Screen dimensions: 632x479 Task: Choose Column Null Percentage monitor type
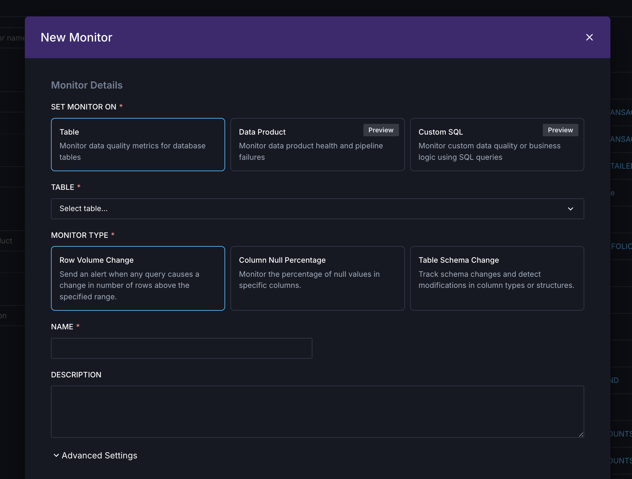(317, 278)
